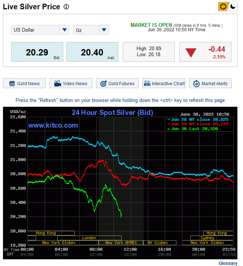The image size is (243, 266).
Task: Click the US Dollar dropdown arrow
Action: [x=64, y=30]
